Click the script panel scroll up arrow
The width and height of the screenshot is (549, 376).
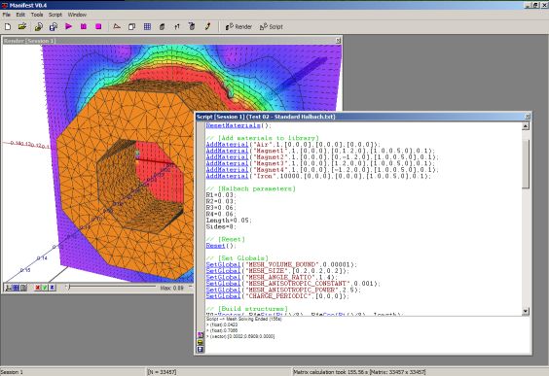[526, 126]
